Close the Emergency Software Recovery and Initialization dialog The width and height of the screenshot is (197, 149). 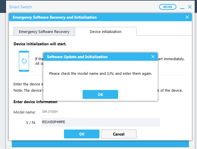click(x=187, y=17)
